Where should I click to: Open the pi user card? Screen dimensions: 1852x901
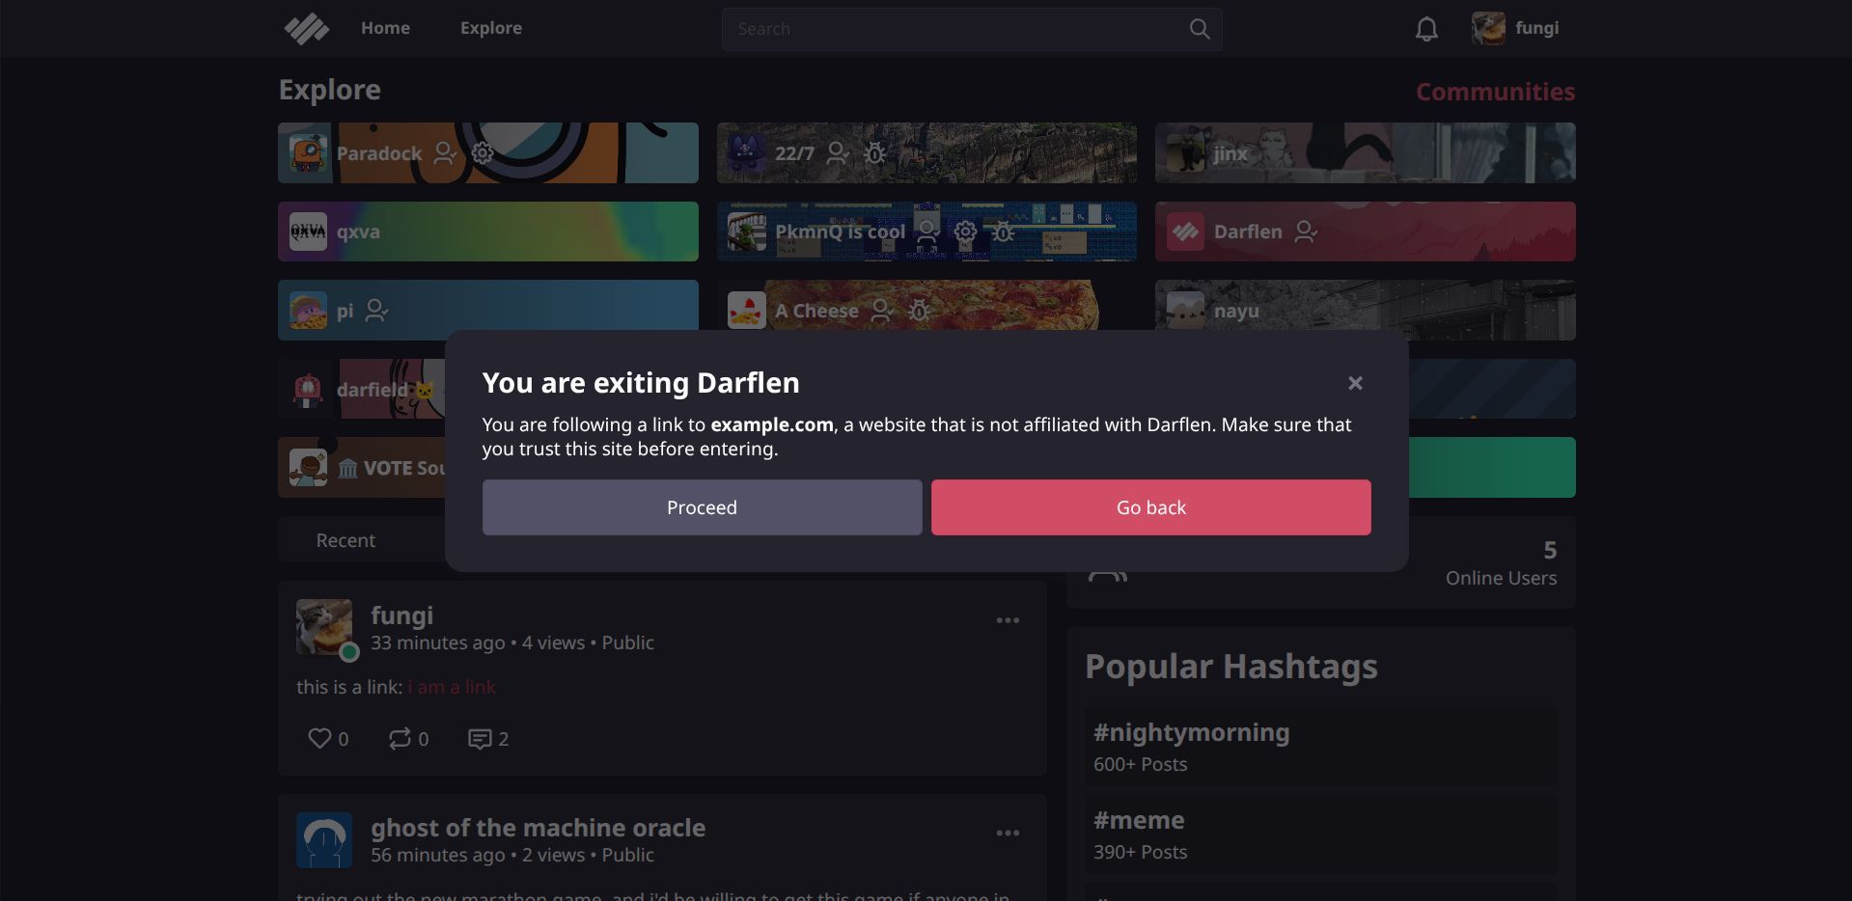[488, 310]
